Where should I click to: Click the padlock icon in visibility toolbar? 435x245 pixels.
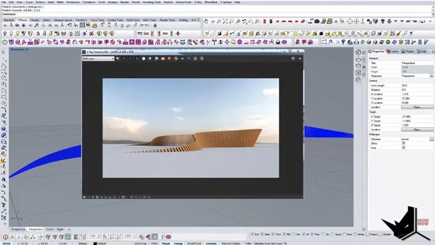point(38,34)
